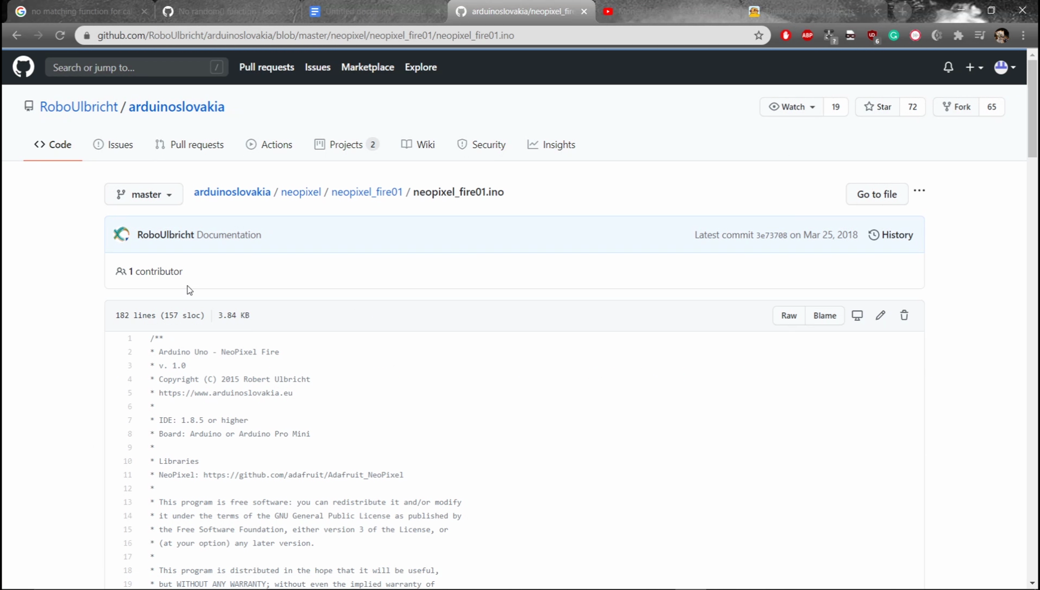Open the media control playlist icon
This screenshot has height=590, width=1040.
[x=979, y=35]
